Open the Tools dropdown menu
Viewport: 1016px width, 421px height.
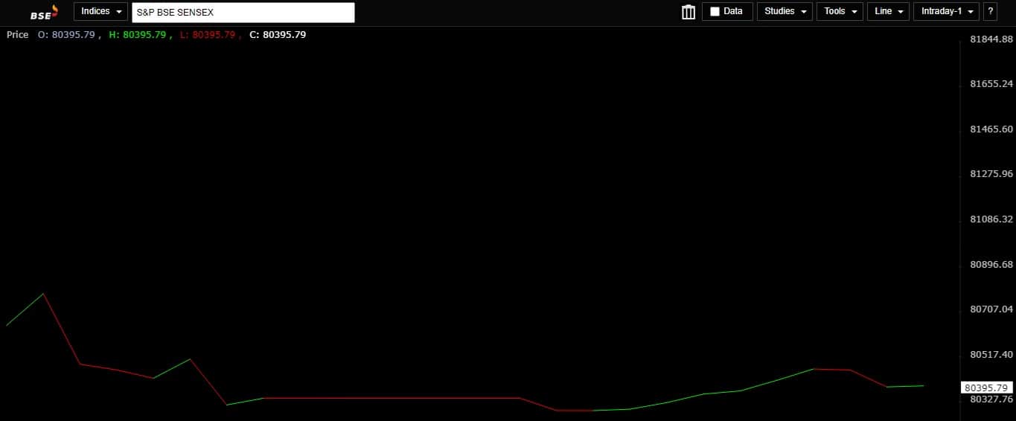[x=840, y=12]
